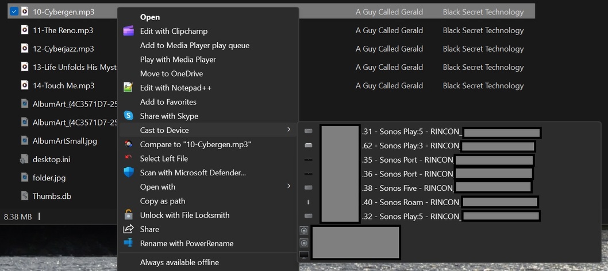Expand the Open with submenu arrow
This screenshot has height=271, width=608.
[x=288, y=187]
